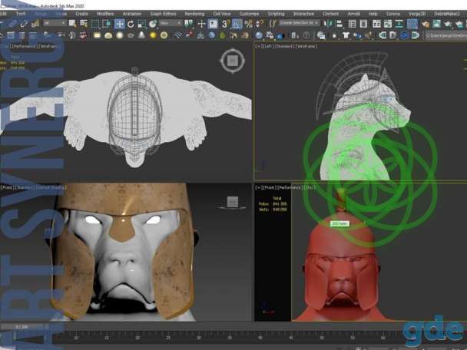Toggle Angle Snap on the toolbar
This screenshot has width=467, height=350.
click(x=237, y=24)
